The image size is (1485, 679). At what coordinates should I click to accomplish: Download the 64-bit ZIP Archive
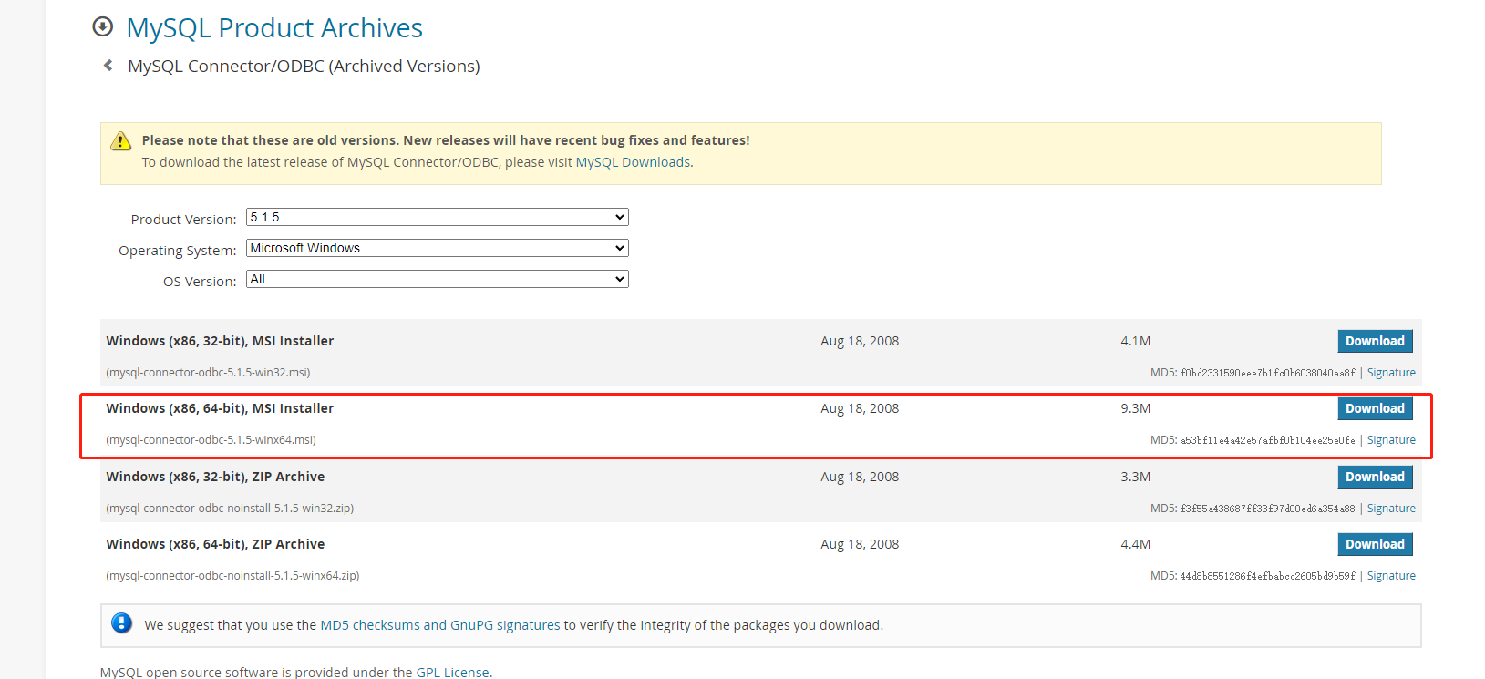(1375, 544)
